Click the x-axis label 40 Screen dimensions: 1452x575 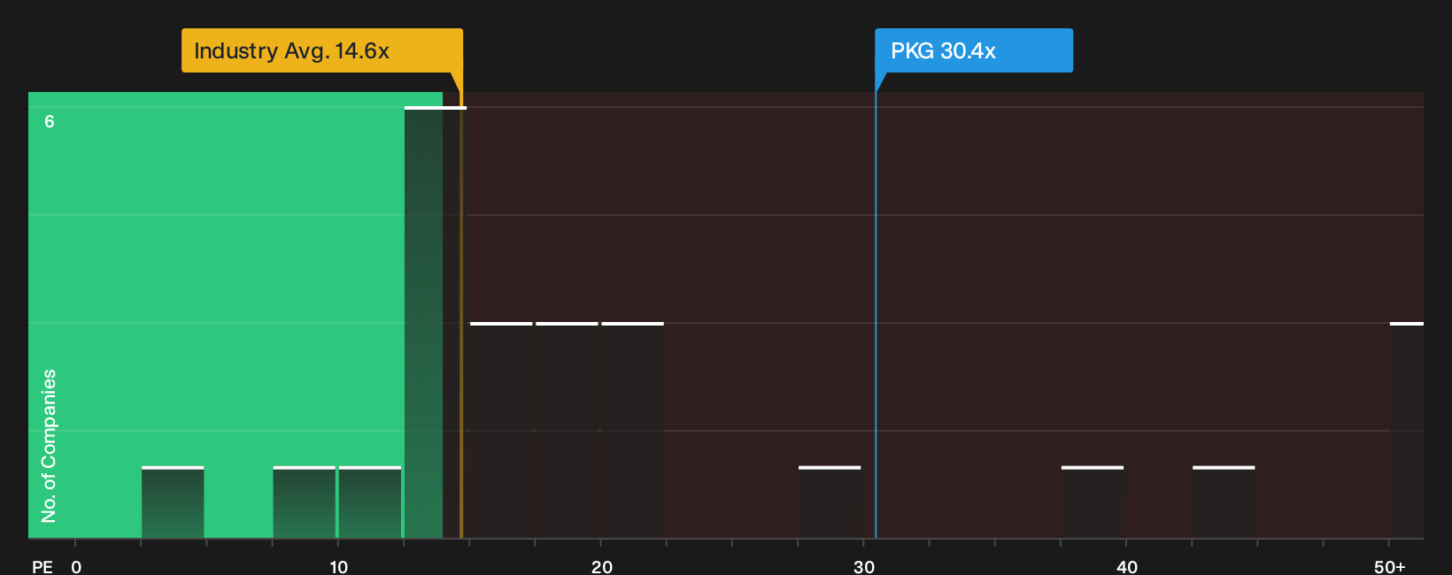click(x=1127, y=567)
